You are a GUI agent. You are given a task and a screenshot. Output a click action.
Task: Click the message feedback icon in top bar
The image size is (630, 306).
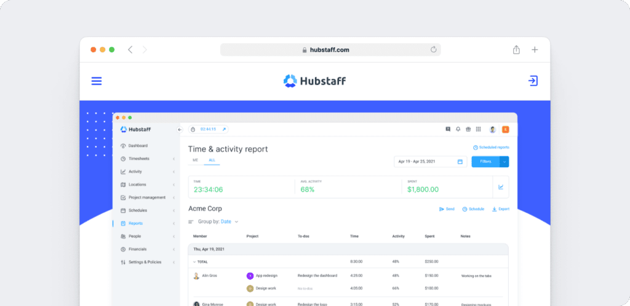click(448, 129)
